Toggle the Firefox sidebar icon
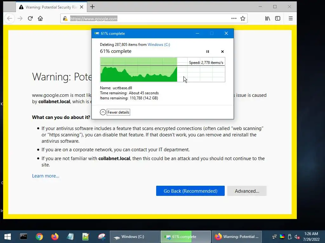The image size is (325, 243). [277, 18]
